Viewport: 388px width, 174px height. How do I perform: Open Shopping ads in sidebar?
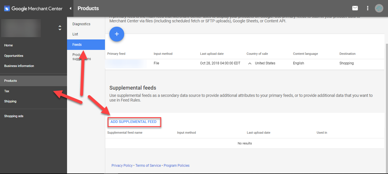[14, 116]
